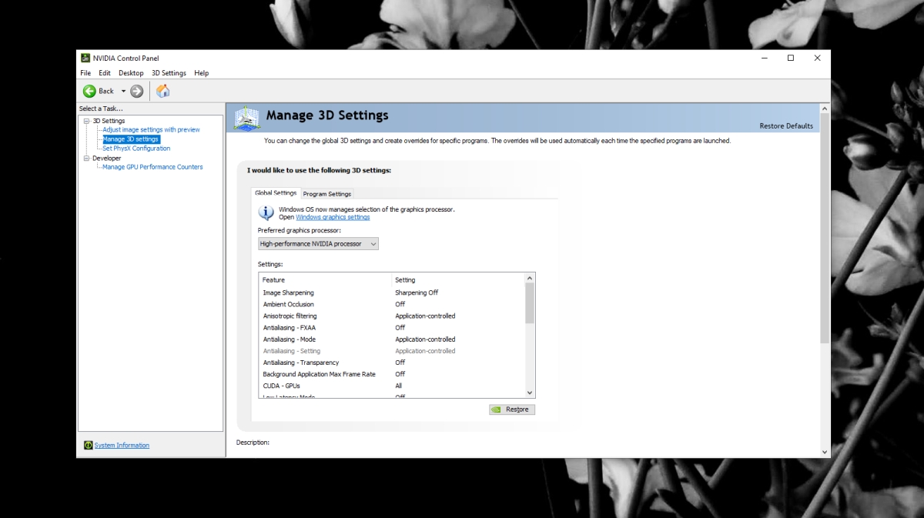
Task: Open the Edit menu
Action: click(105, 73)
